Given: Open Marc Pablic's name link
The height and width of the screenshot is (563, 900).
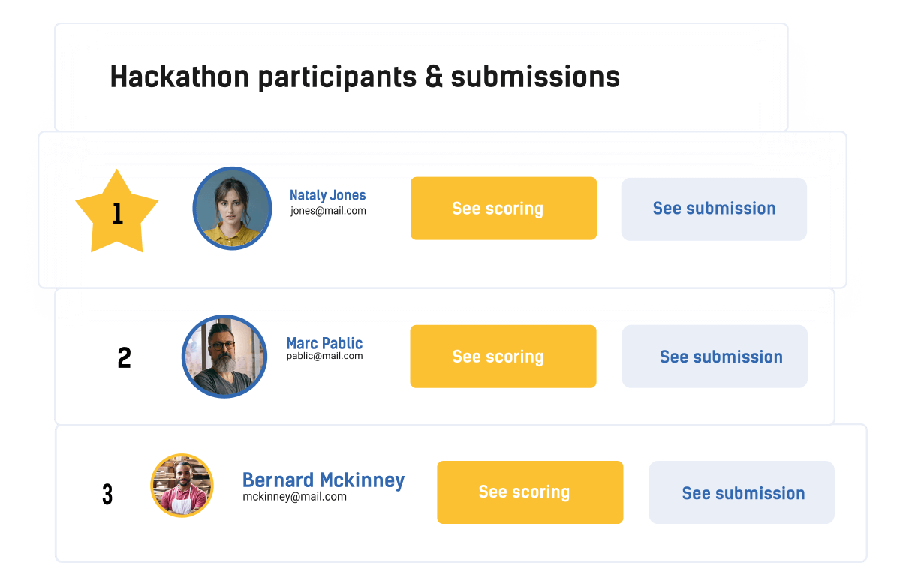Looking at the screenshot, I should (x=324, y=343).
